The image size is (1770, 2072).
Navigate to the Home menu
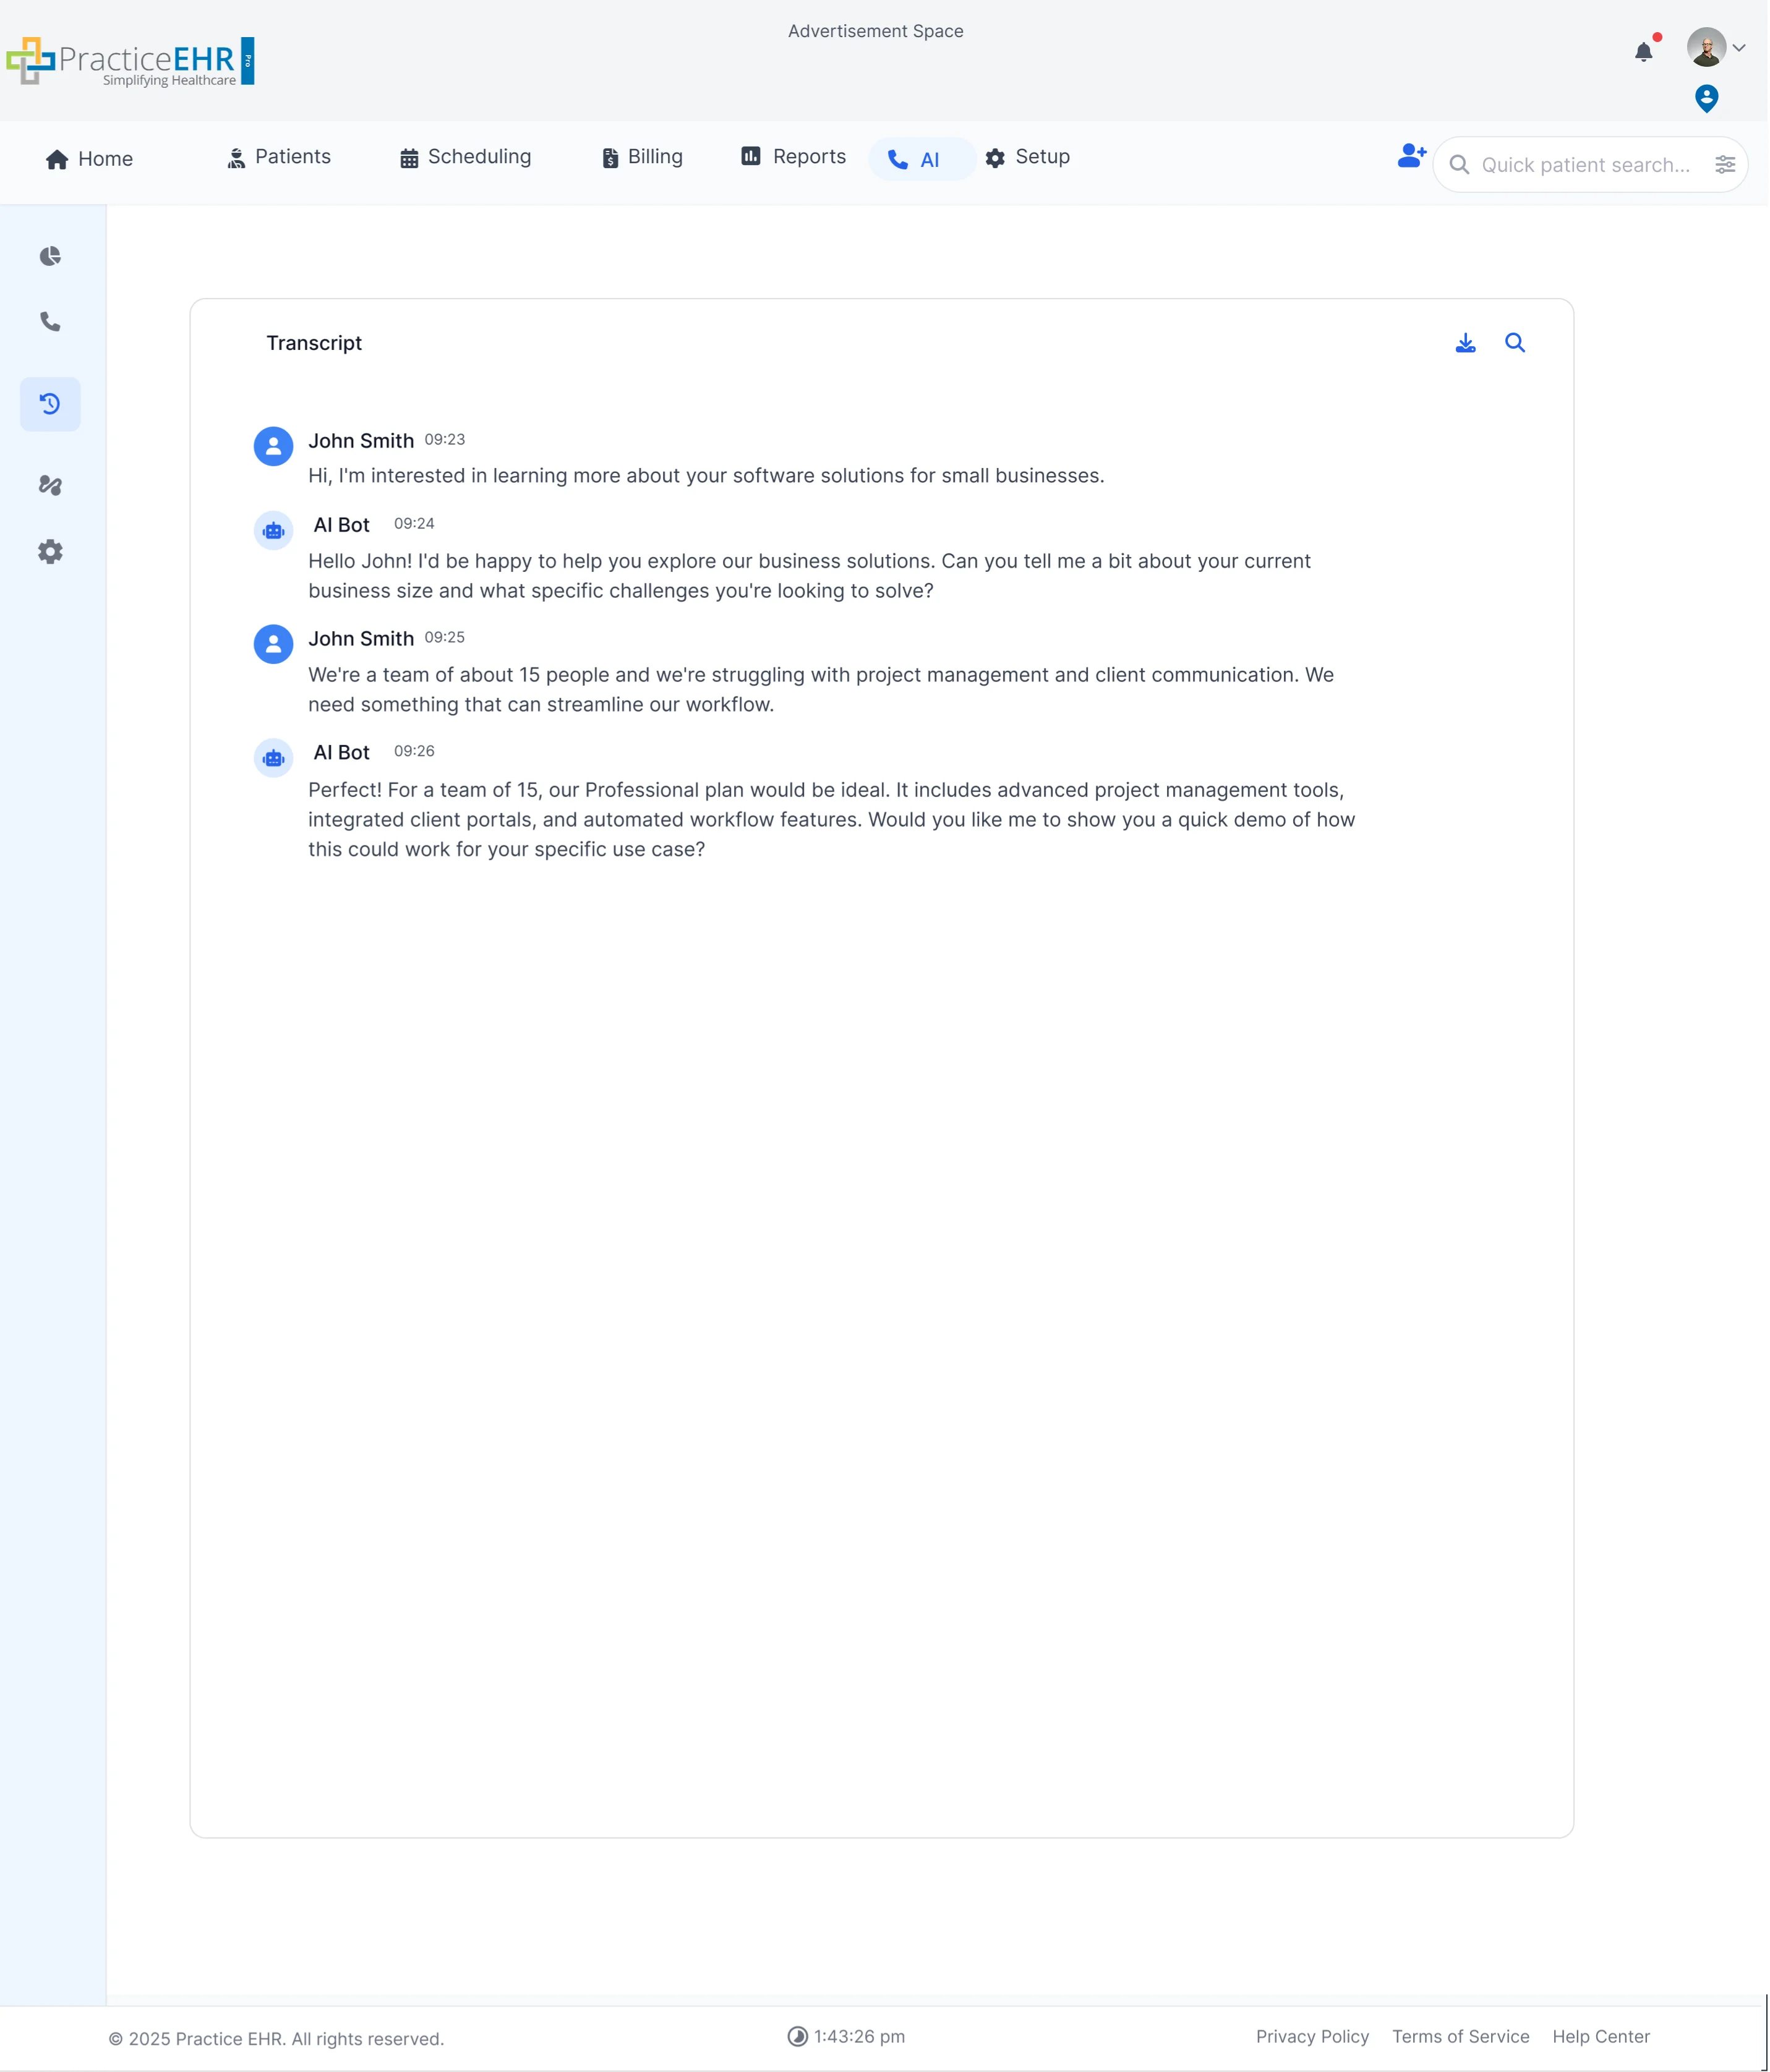89,158
